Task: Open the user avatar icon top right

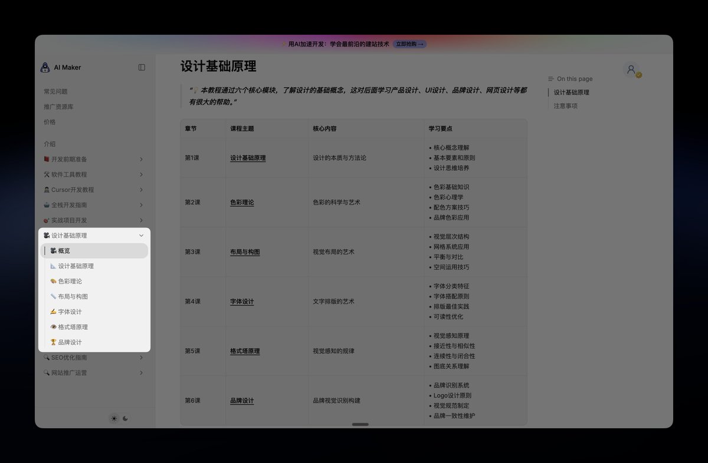Action: [x=631, y=70]
